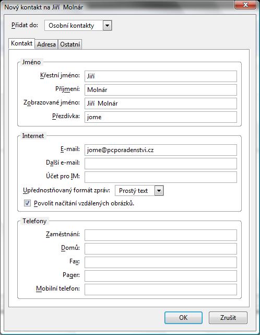Select the Kontakt tab
260x335 pixels.
(x=21, y=43)
